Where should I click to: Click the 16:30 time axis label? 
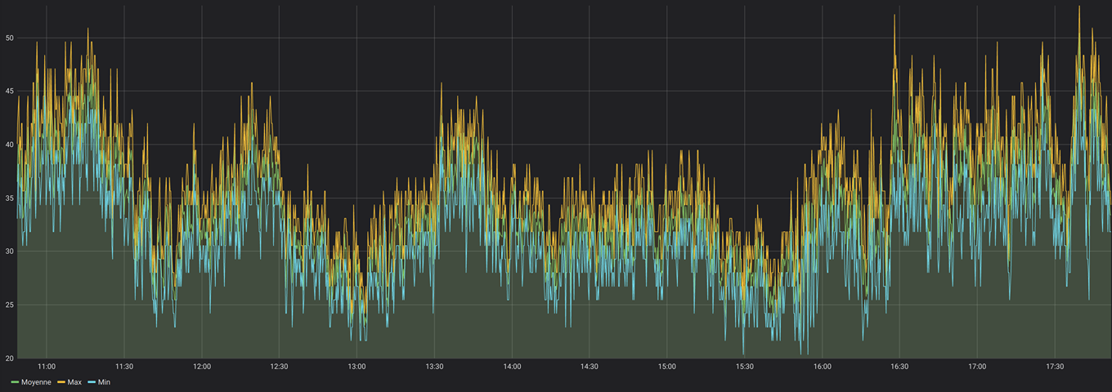click(899, 367)
